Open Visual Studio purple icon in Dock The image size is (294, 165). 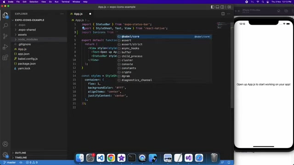click(x=188, y=158)
